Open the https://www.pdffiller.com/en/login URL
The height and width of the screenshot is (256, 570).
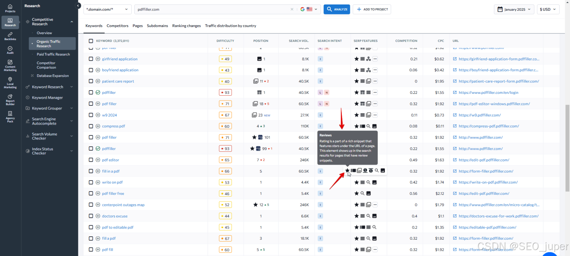coord(488,92)
